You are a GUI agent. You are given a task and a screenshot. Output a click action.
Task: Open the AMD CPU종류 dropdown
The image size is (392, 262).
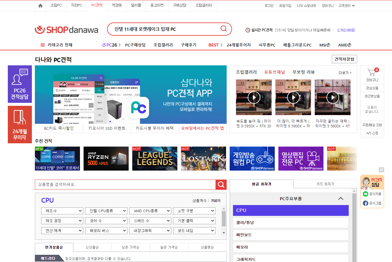click(x=150, y=211)
